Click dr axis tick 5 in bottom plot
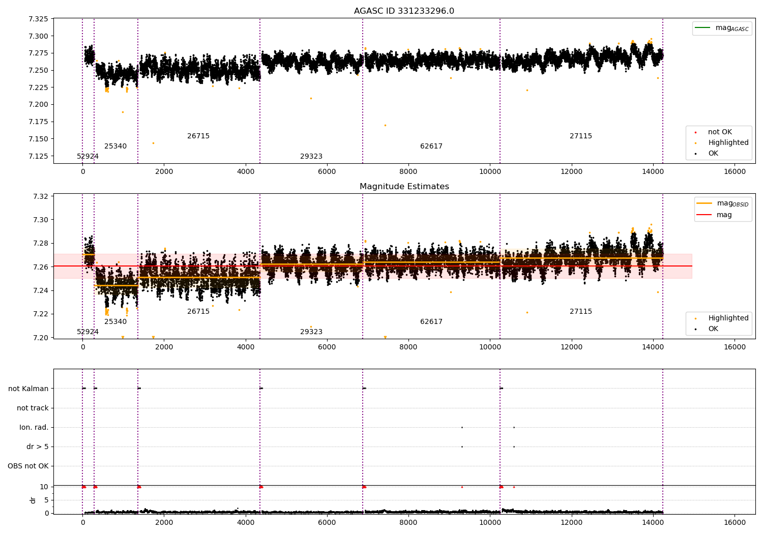The image size is (763, 534). point(46,500)
